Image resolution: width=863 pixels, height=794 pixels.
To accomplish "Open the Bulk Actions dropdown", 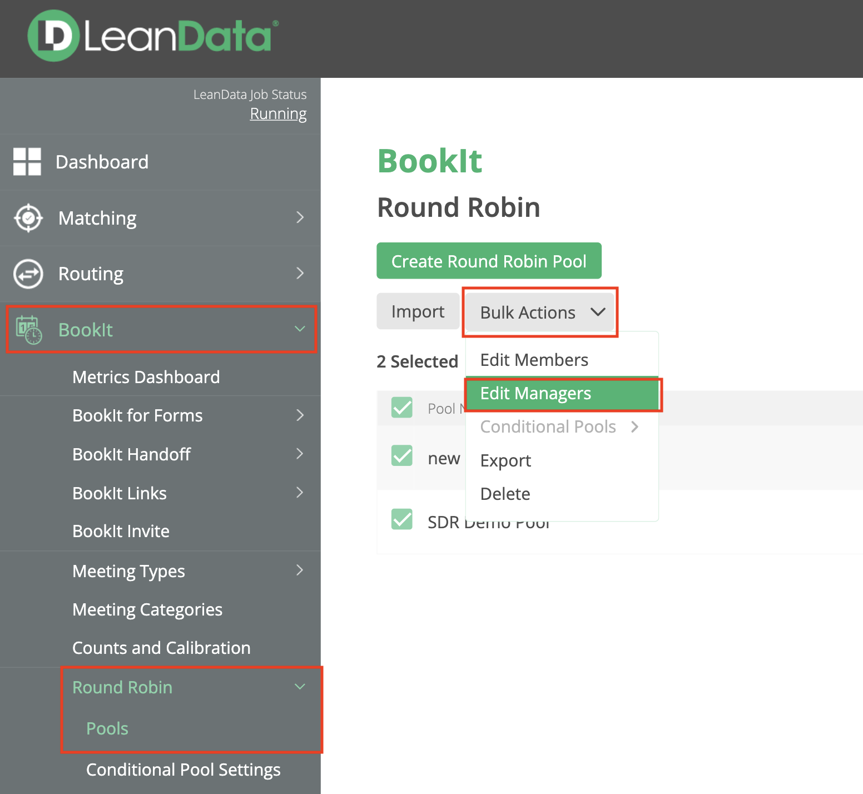I will pyautogui.click(x=540, y=312).
